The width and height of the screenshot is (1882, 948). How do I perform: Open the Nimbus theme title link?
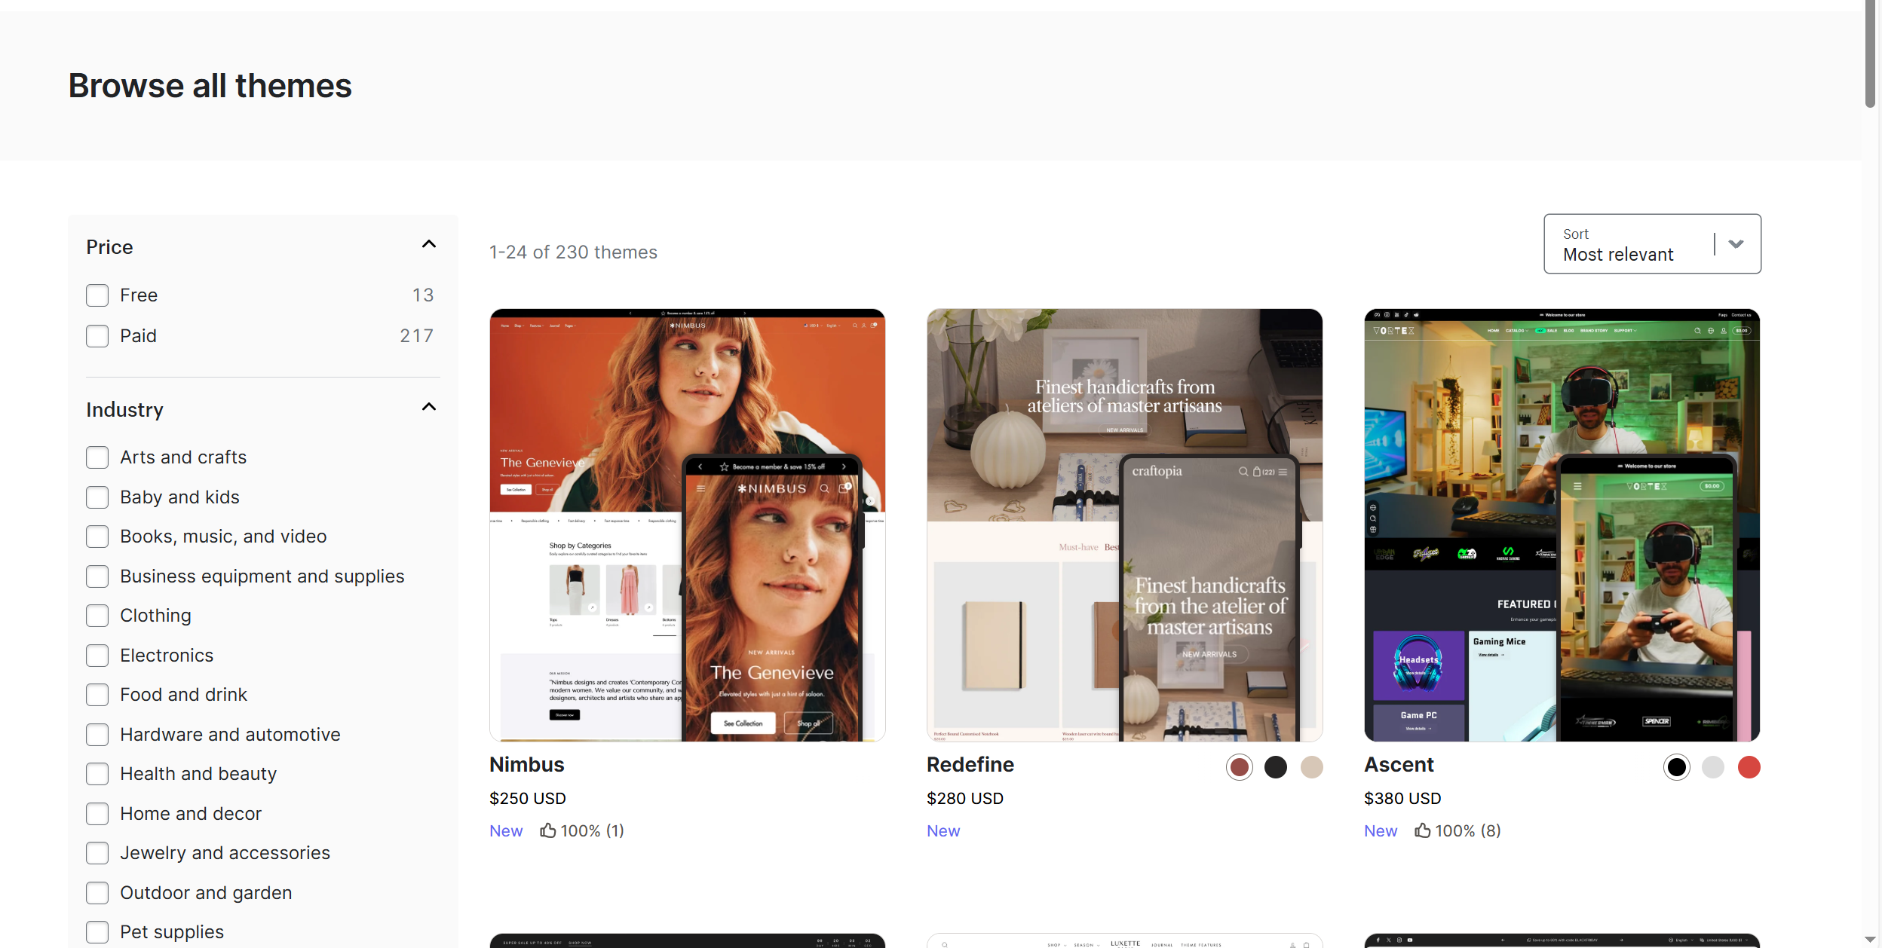(526, 764)
